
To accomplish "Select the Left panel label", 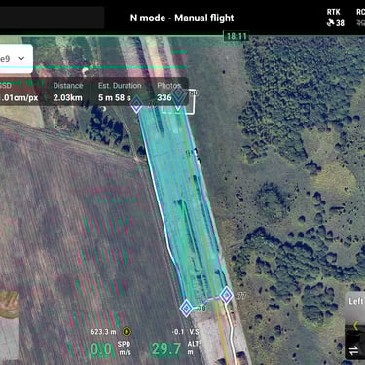I will (x=356, y=301).
